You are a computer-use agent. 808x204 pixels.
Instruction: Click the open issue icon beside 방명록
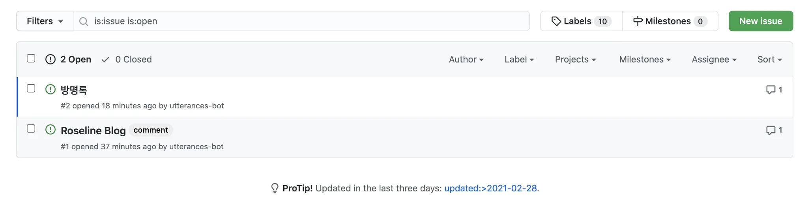point(50,89)
